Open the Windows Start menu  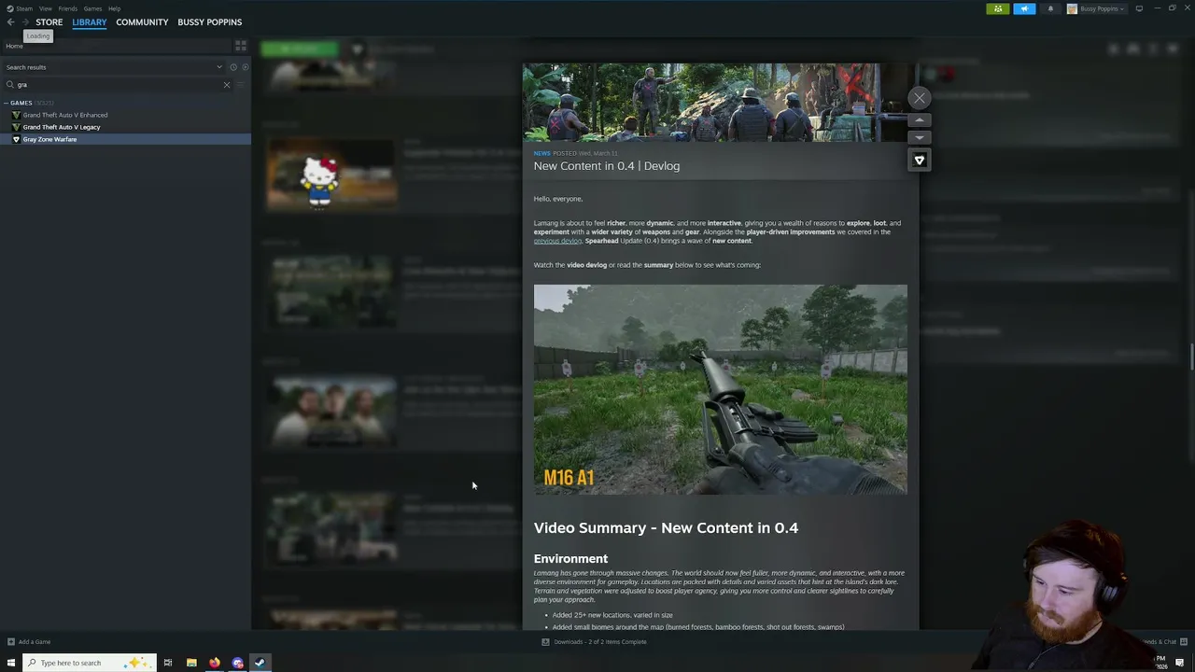11,663
